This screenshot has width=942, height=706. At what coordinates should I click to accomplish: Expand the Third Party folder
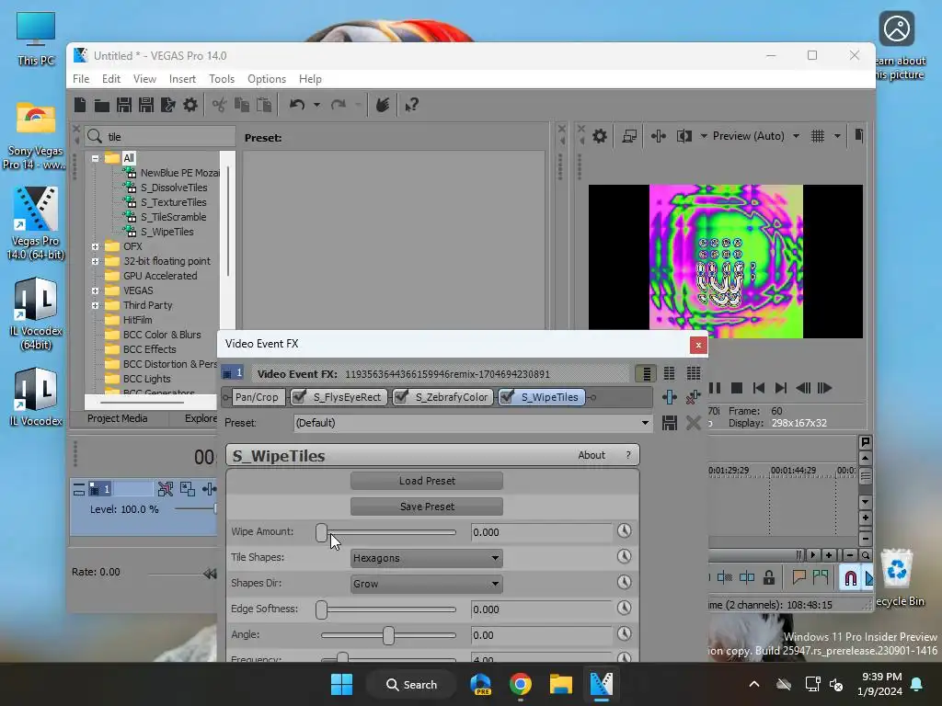click(95, 305)
